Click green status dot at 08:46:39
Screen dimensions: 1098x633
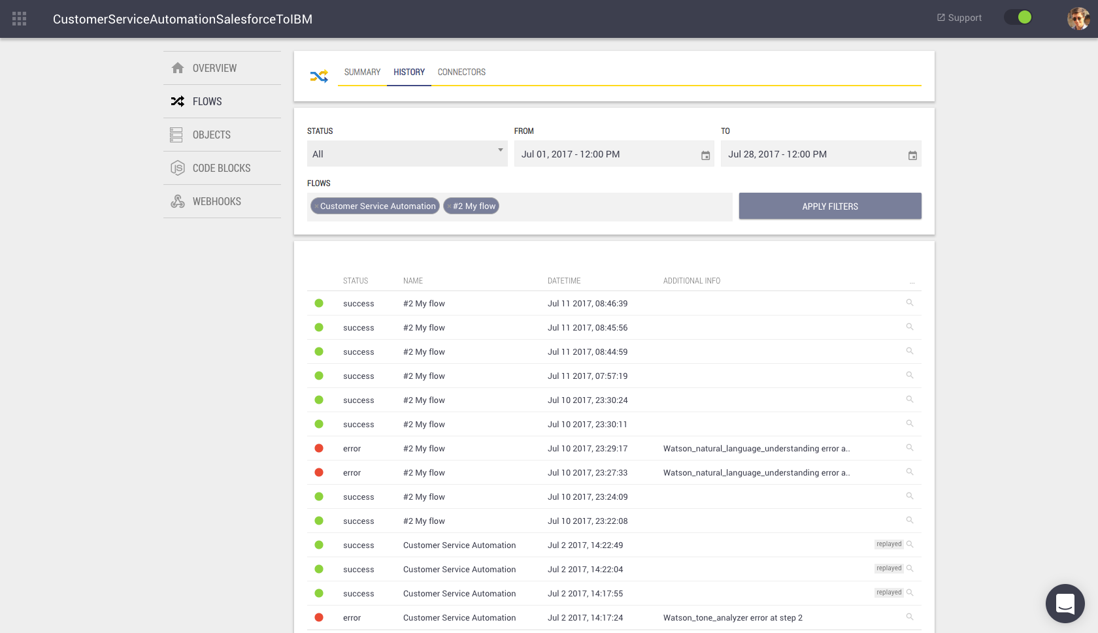click(319, 303)
